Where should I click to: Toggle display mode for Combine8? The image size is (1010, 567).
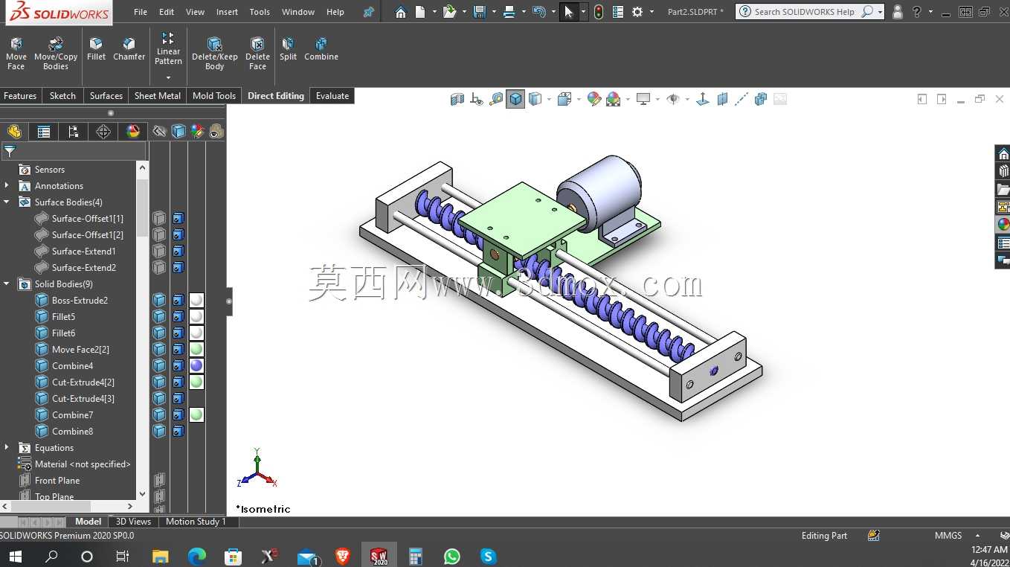(178, 431)
